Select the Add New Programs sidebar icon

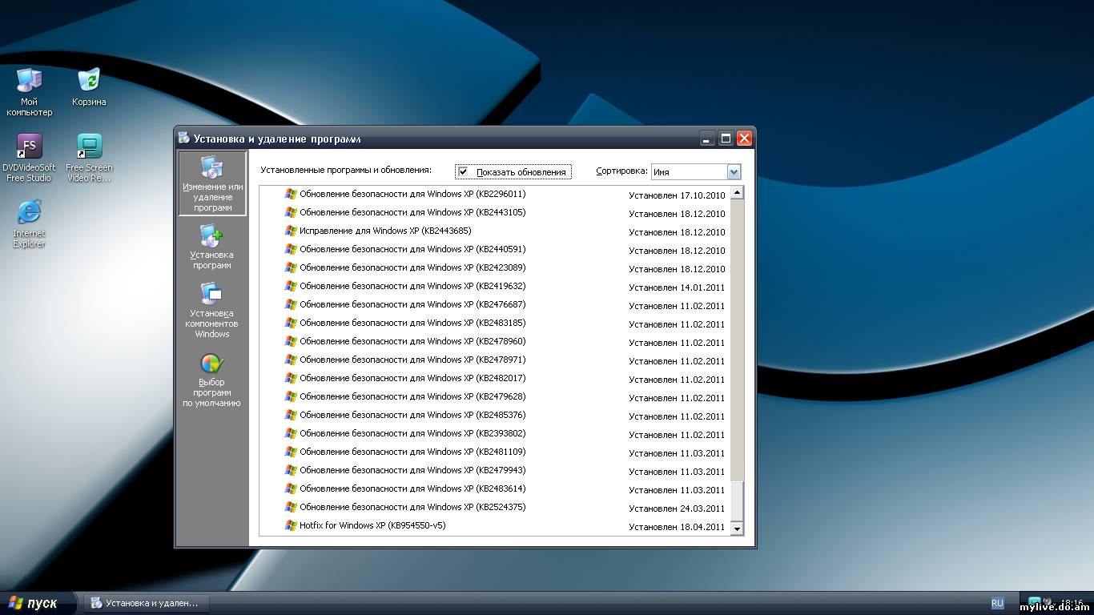[212, 246]
